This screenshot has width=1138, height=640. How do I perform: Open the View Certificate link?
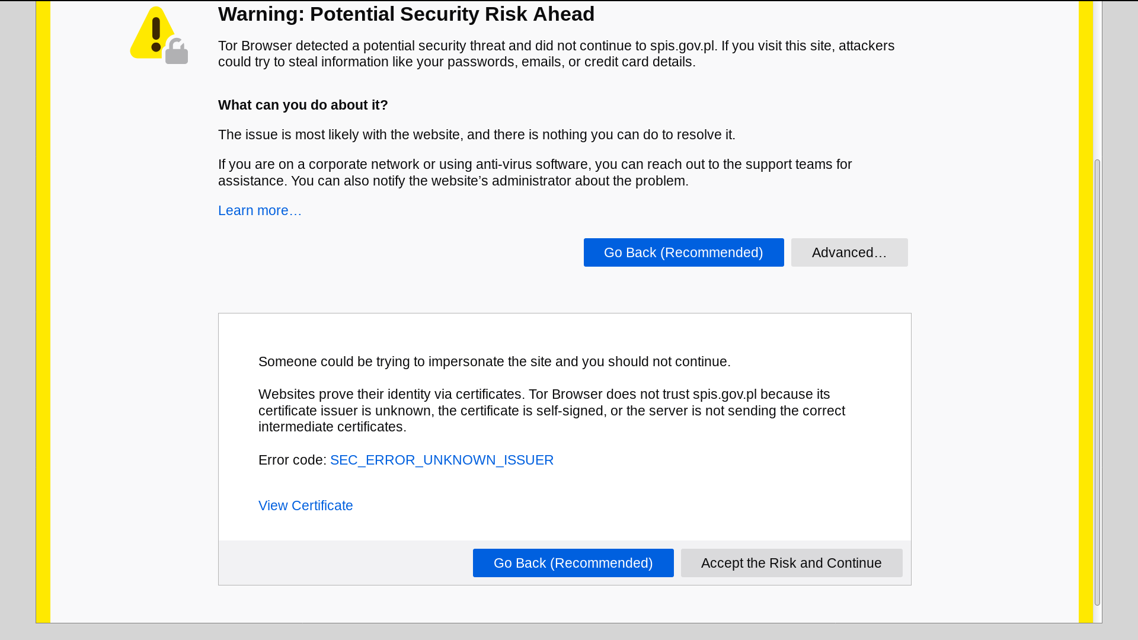coord(305,506)
